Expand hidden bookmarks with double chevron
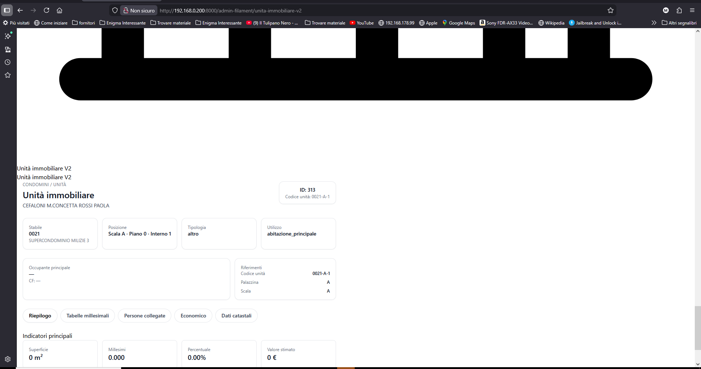The width and height of the screenshot is (701, 369). click(x=654, y=23)
